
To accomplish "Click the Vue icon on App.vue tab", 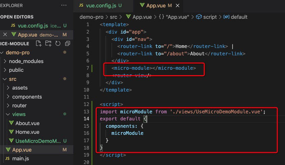I will point(142,5).
